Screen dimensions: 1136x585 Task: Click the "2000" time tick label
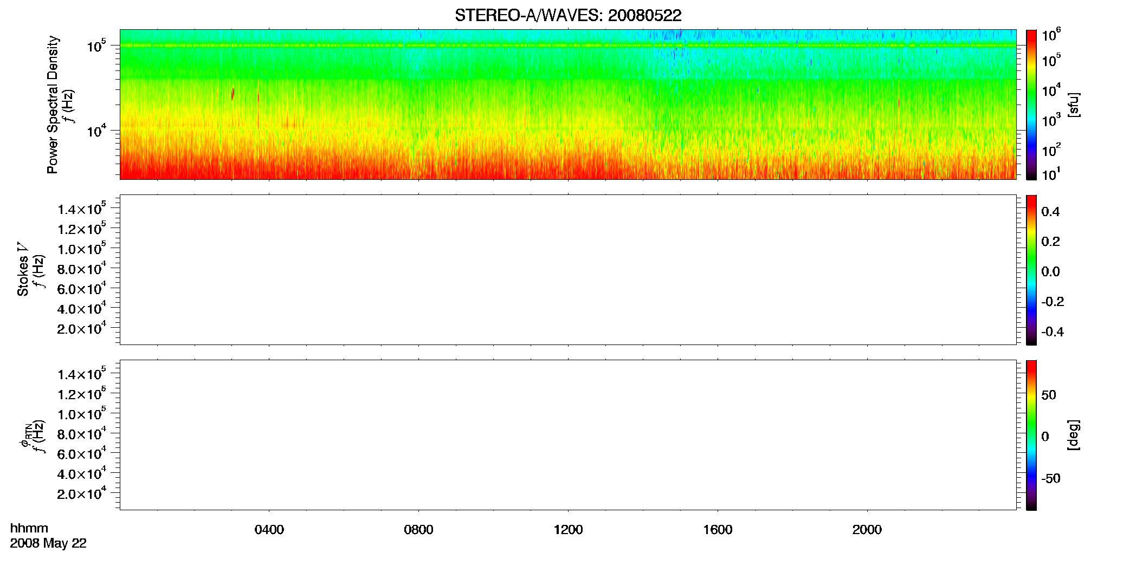coord(867,530)
